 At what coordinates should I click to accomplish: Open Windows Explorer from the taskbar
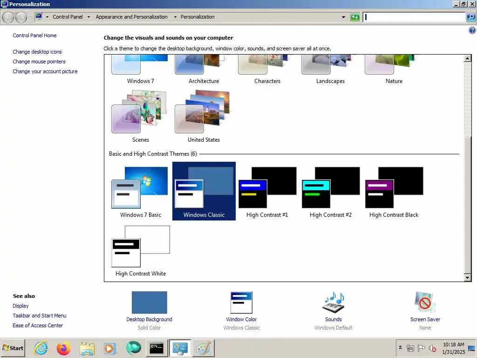tap(87, 348)
